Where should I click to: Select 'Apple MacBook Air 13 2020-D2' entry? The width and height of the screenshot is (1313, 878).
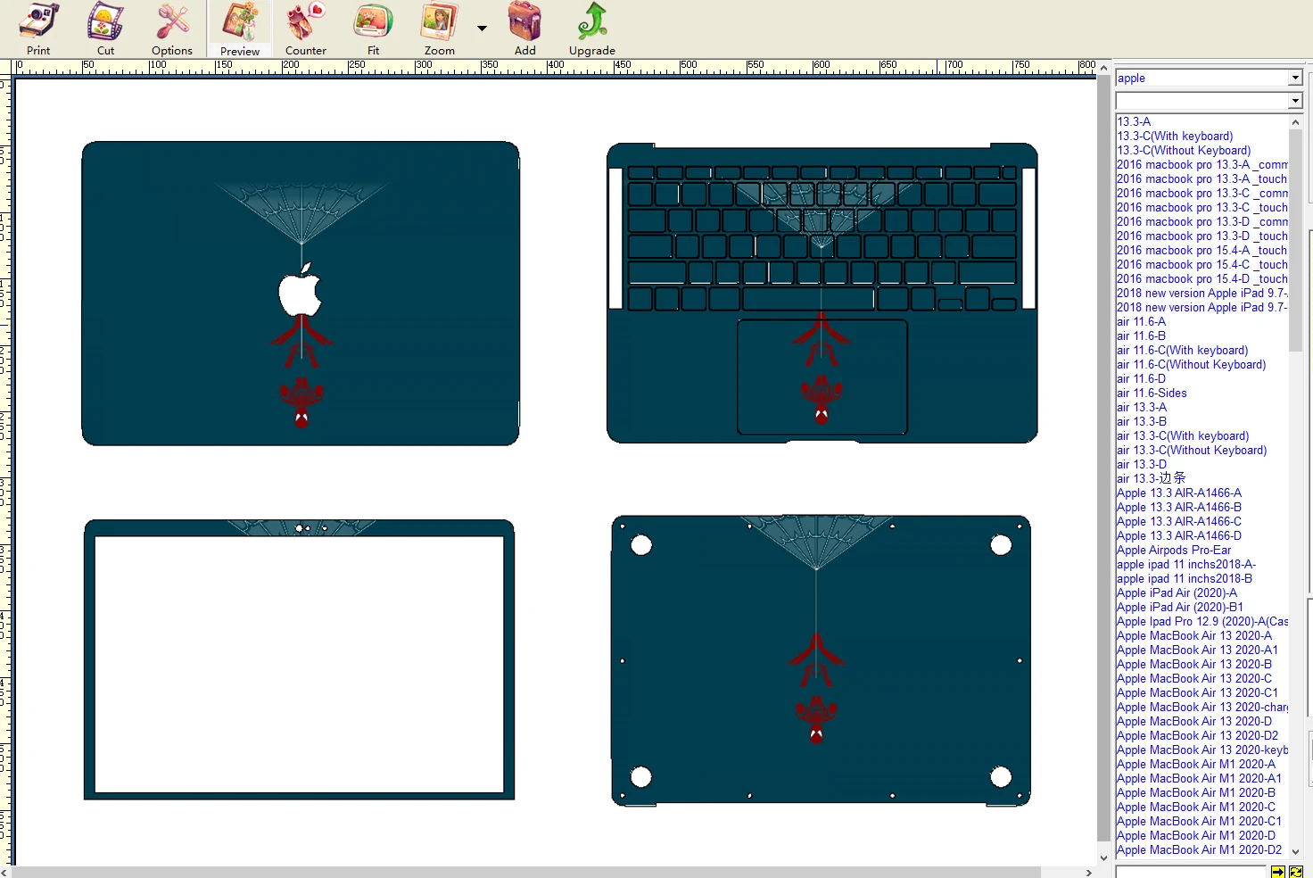(1198, 735)
